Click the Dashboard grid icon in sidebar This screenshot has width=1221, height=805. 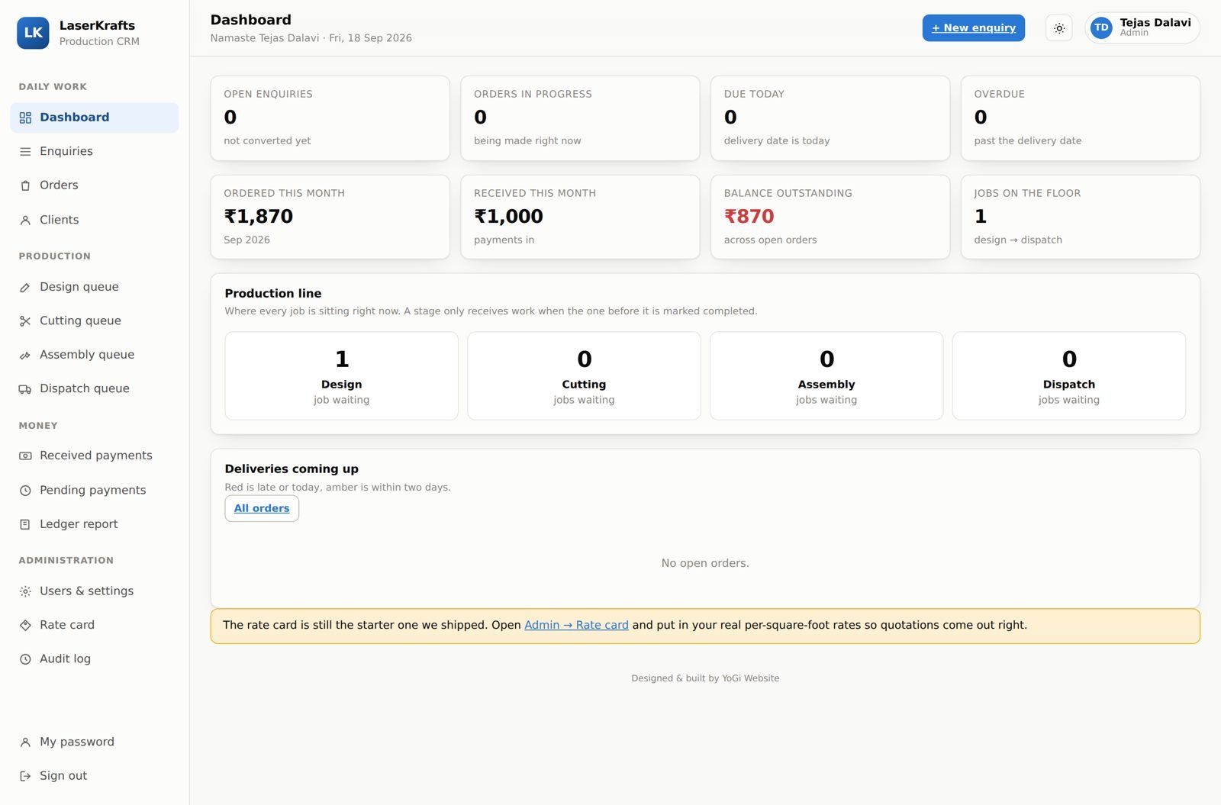(x=25, y=118)
